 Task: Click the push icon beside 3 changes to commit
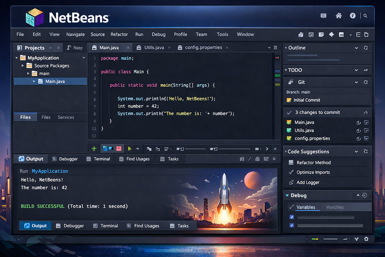pos(366,113)
